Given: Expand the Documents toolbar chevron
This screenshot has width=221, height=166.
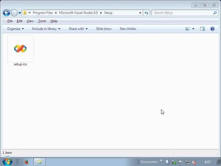Looking at the screenshot, I should [161, 160].
